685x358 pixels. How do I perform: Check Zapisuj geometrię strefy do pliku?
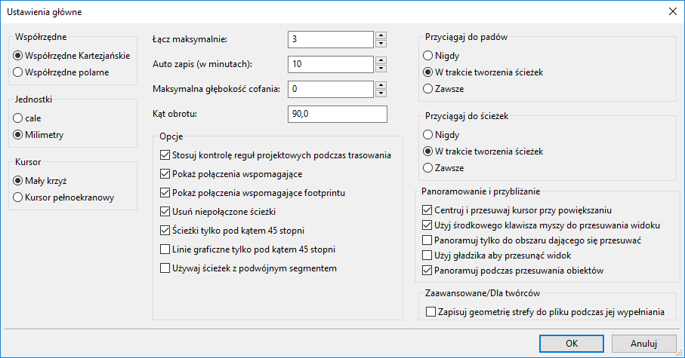point(431,312)
